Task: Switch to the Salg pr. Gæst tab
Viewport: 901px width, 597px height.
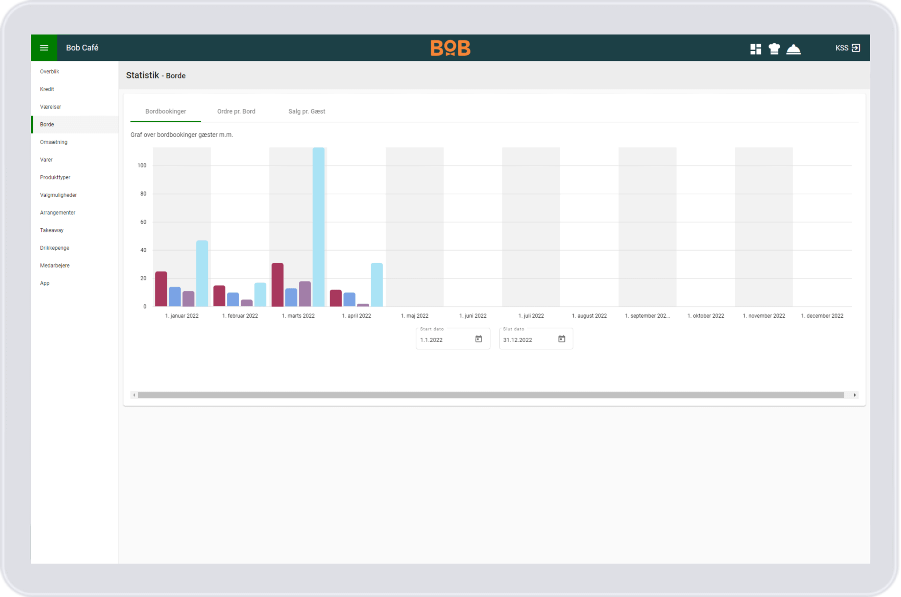Action: pos(307,111)
